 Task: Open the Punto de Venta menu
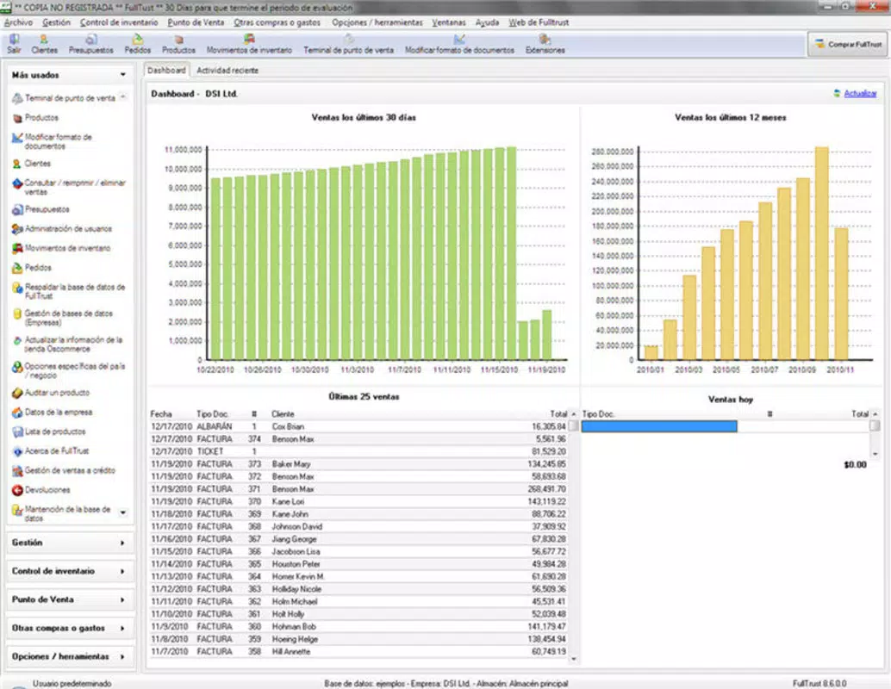(196, 22)
